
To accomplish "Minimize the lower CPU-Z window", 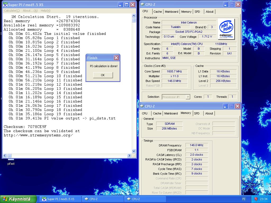I will coord(225,106).
